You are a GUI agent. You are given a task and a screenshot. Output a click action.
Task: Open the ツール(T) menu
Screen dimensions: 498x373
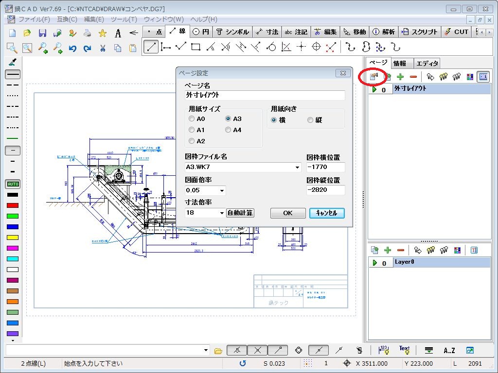pos(124,19)
